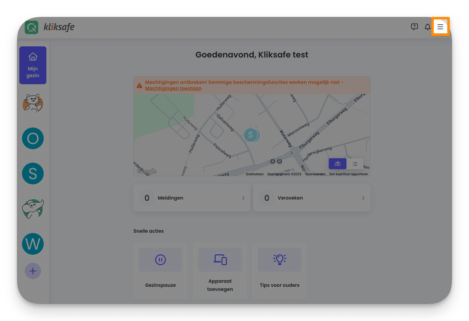Switch to list view
Viewport: 469px width, 321px height.
(x=355, y=164)
